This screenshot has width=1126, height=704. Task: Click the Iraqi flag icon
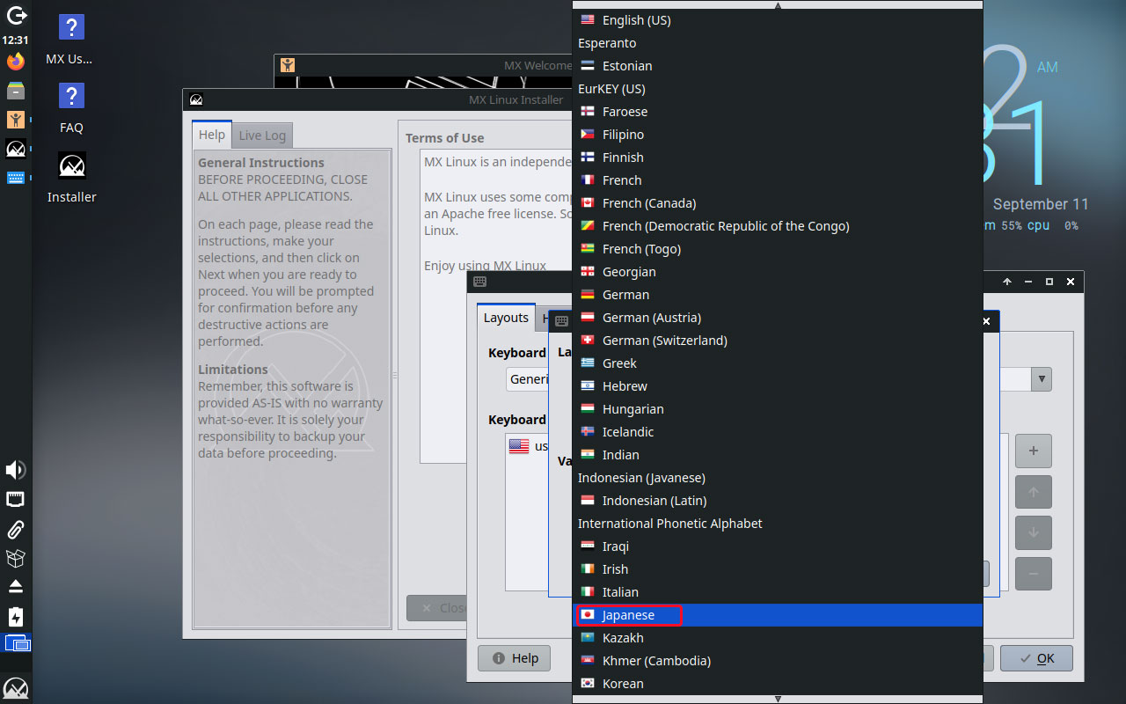pos(588,546)
